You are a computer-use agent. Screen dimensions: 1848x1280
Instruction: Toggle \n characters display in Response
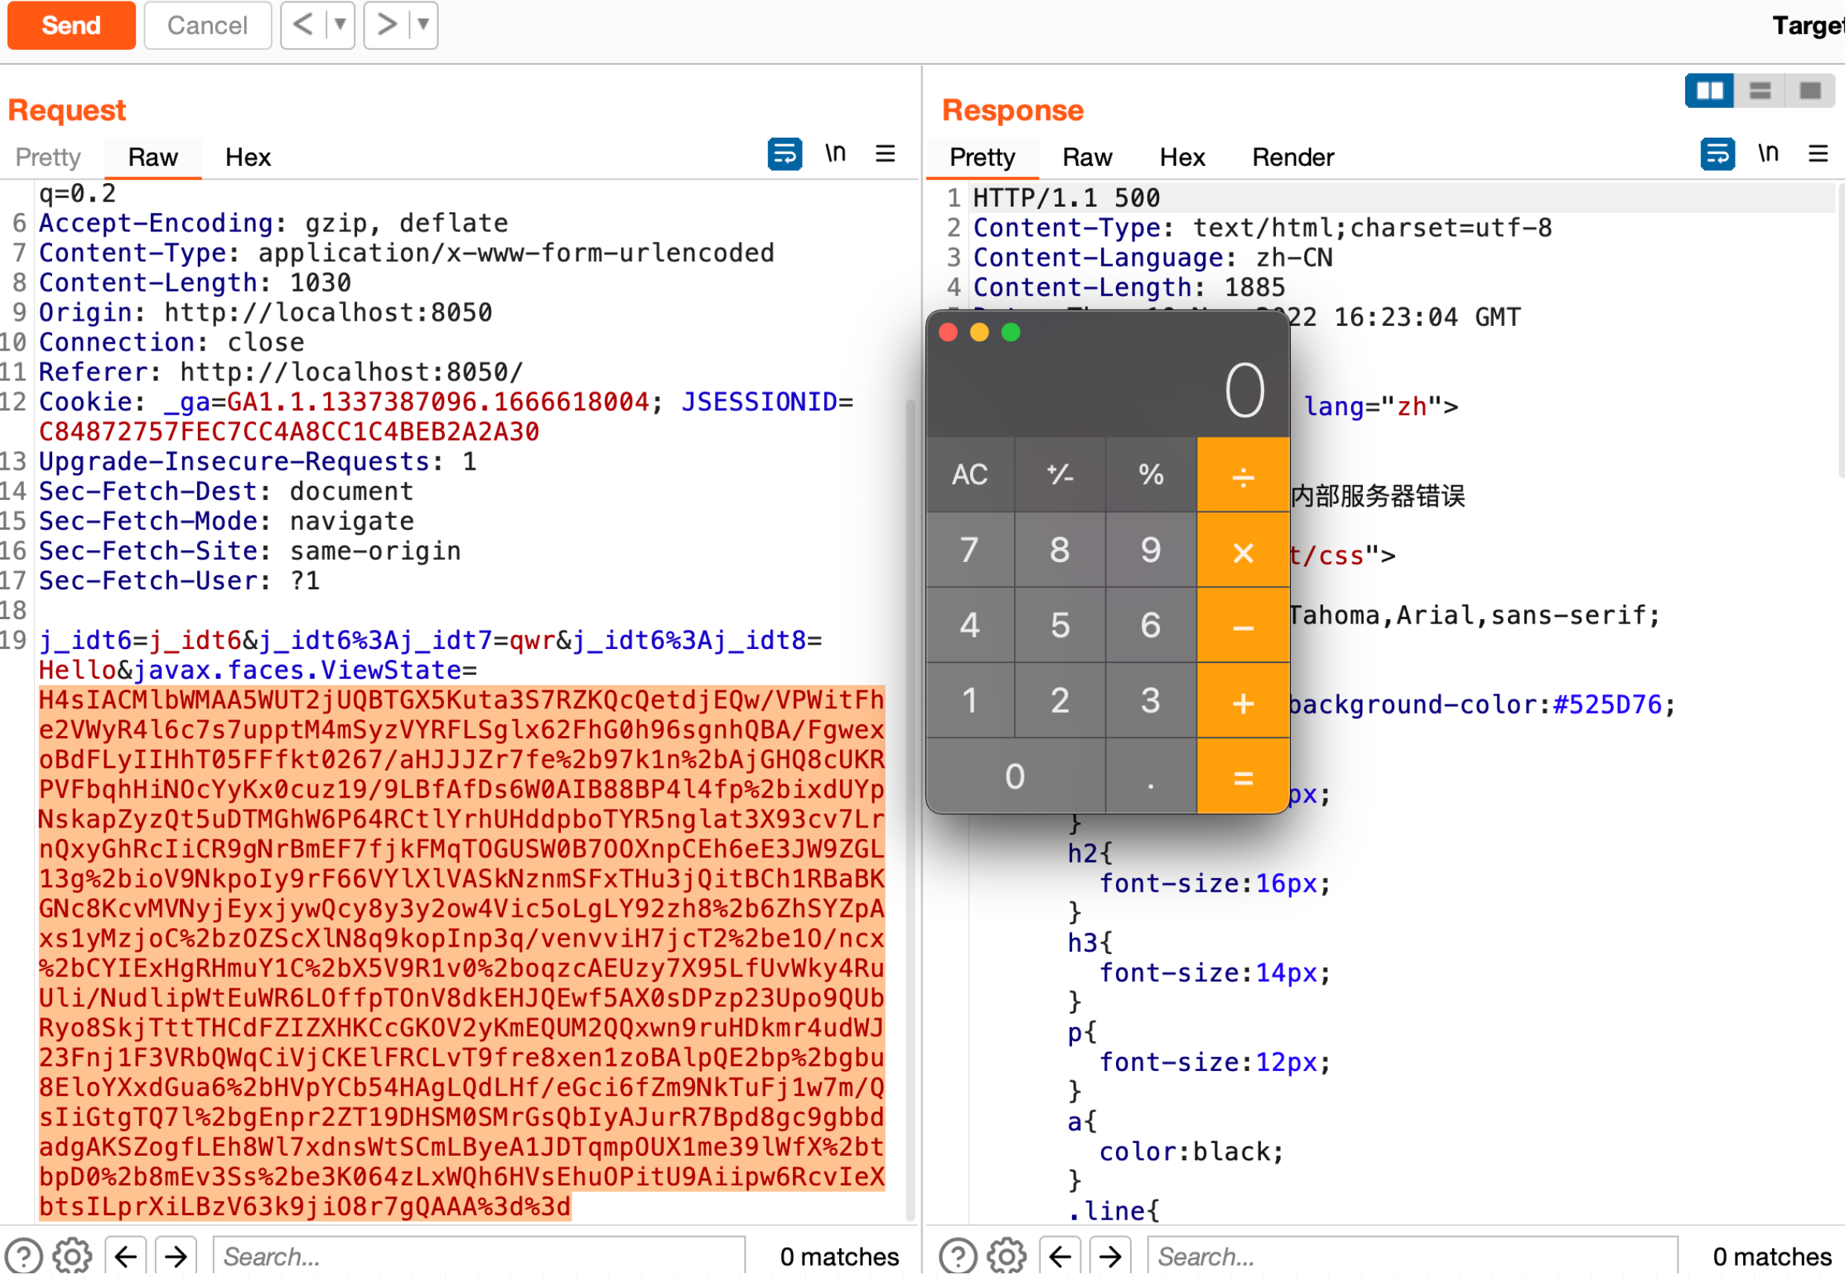pos(1768,153)
